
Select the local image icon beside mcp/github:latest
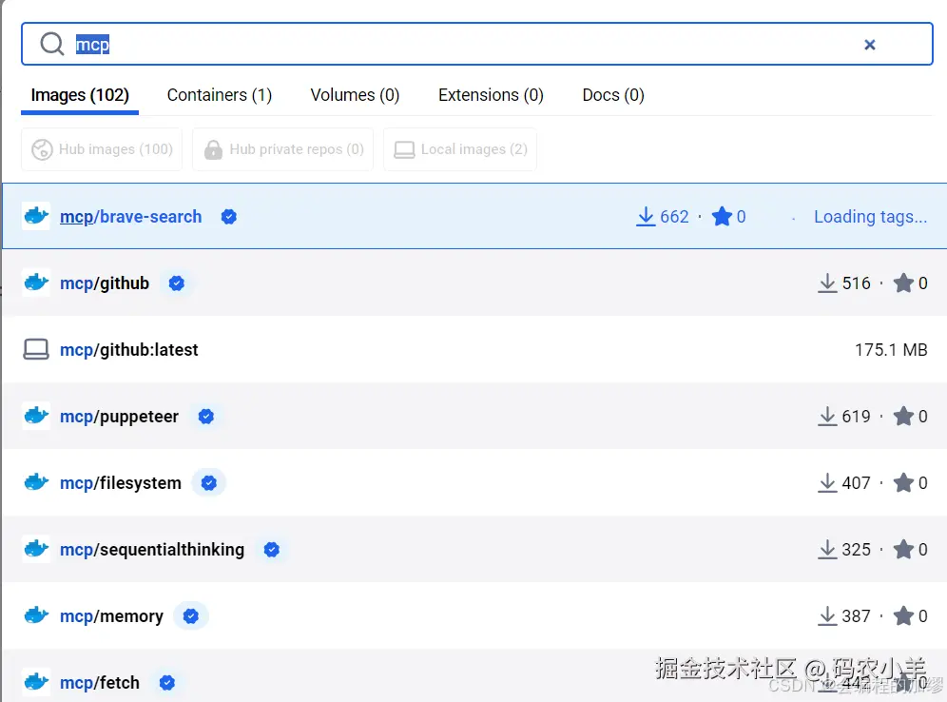pyautogui.click(x=36, y=349)
